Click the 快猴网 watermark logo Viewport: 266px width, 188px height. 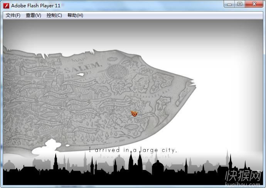coord(243,175)
